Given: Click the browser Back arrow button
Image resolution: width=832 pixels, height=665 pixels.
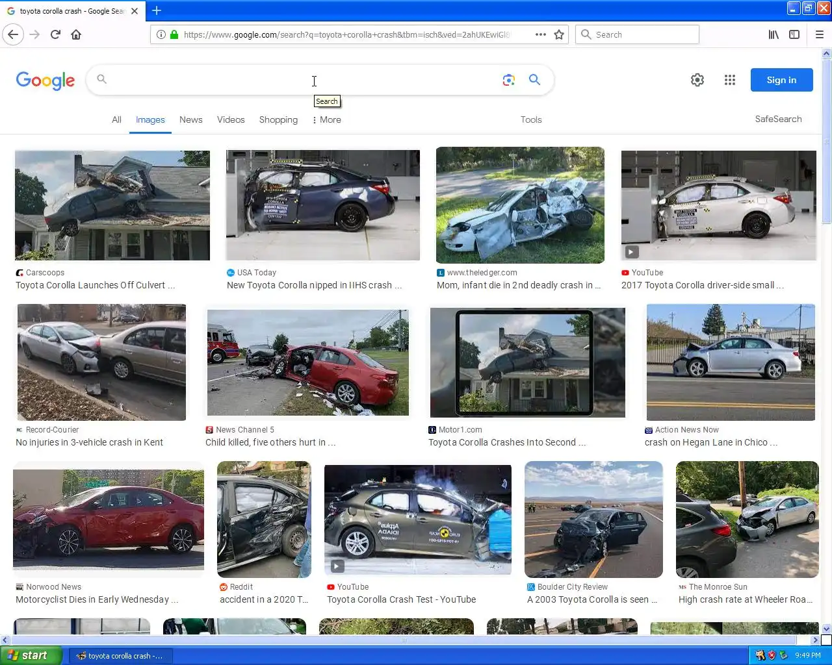Looking at the screenshot, I should (x=13, y=34).
